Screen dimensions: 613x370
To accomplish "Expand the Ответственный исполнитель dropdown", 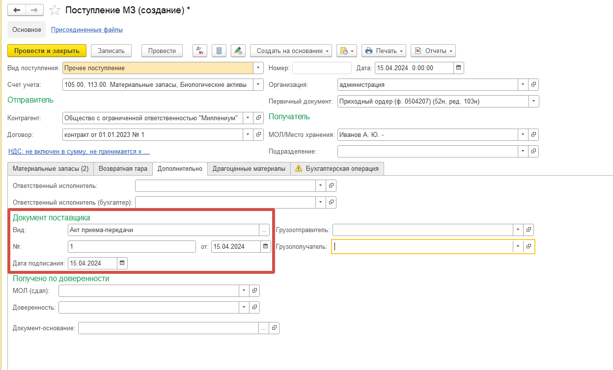I will [x=321, y=185].
